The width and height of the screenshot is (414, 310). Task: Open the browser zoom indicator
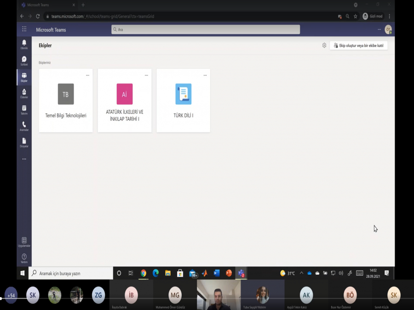tap(347, 17)
